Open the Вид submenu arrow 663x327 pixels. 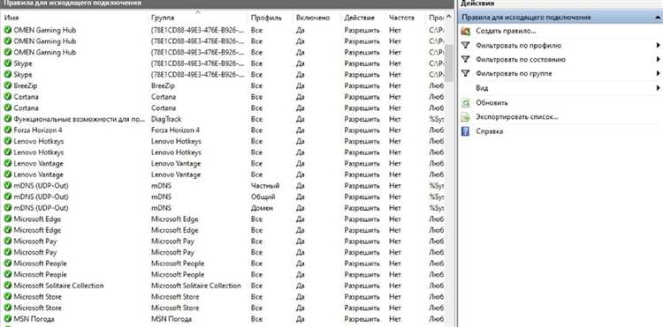point(659,88)
